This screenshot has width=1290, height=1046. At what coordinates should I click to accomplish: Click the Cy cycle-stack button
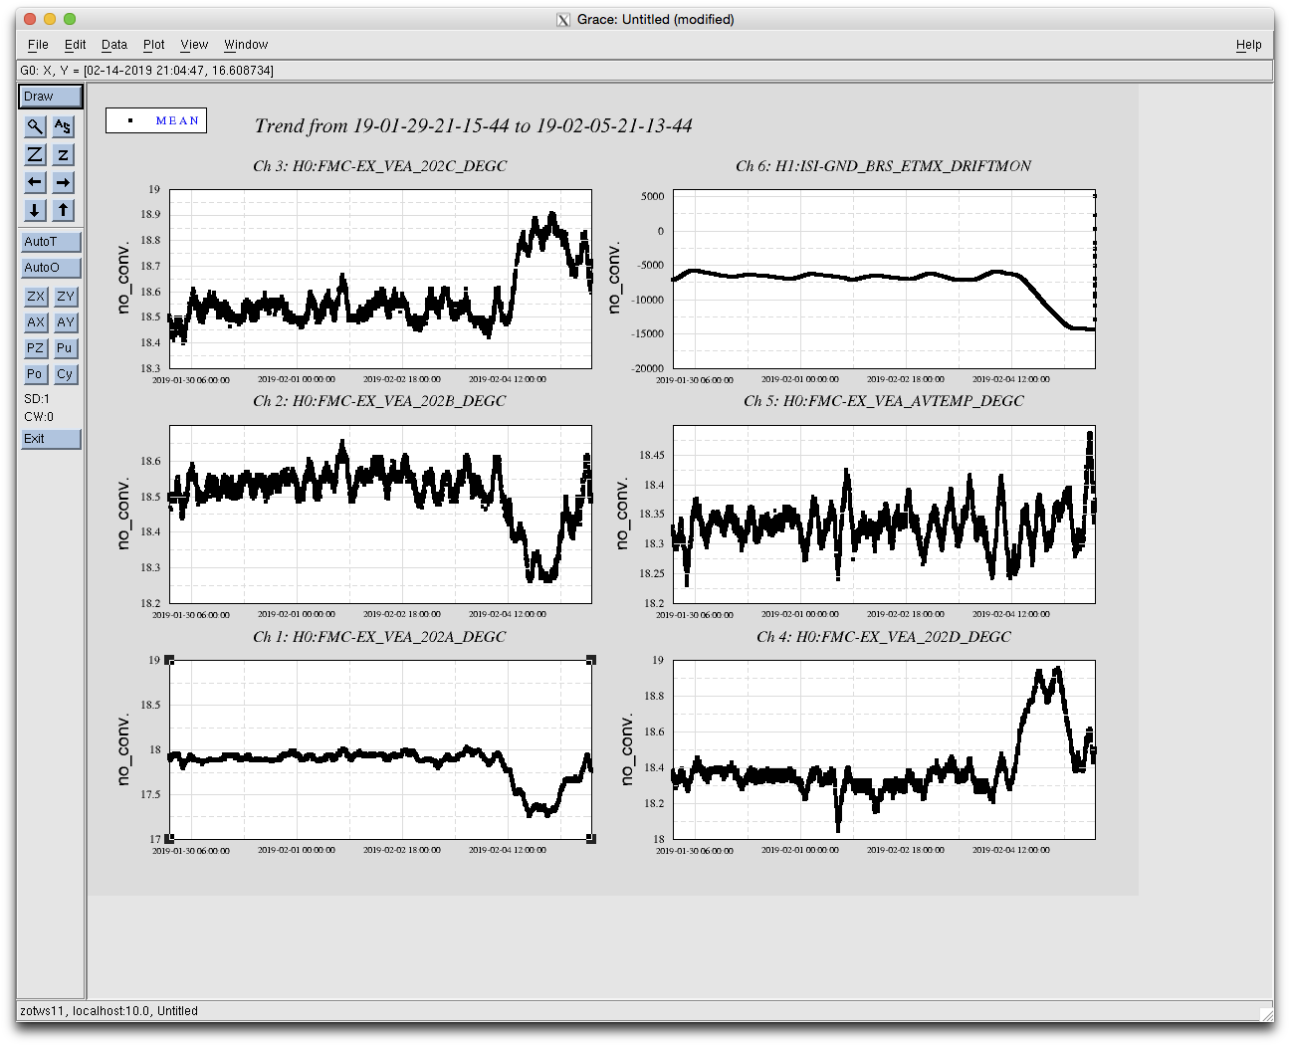click(65, 374)
